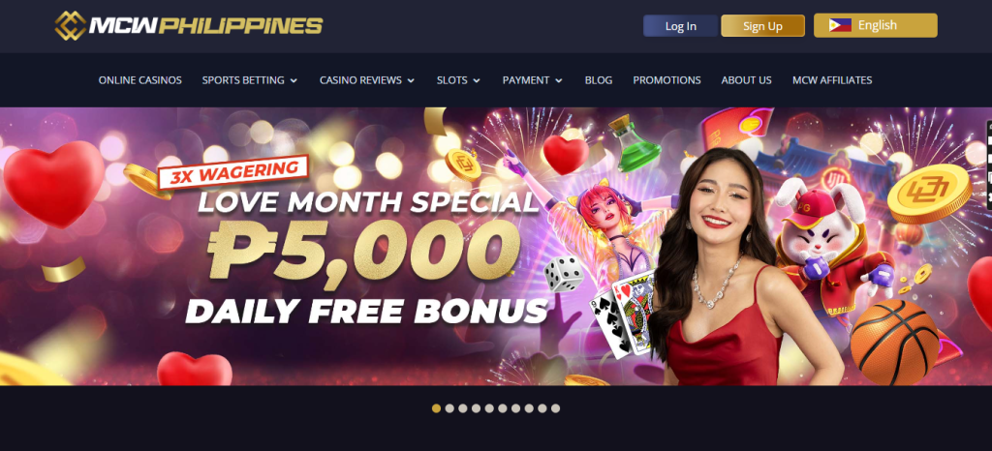Open the English language selector
Image resolution: width=992 pixels, height=451 pixels.
[x=876, y=25]
